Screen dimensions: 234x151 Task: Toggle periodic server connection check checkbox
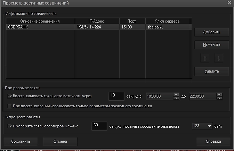(9, 126)
